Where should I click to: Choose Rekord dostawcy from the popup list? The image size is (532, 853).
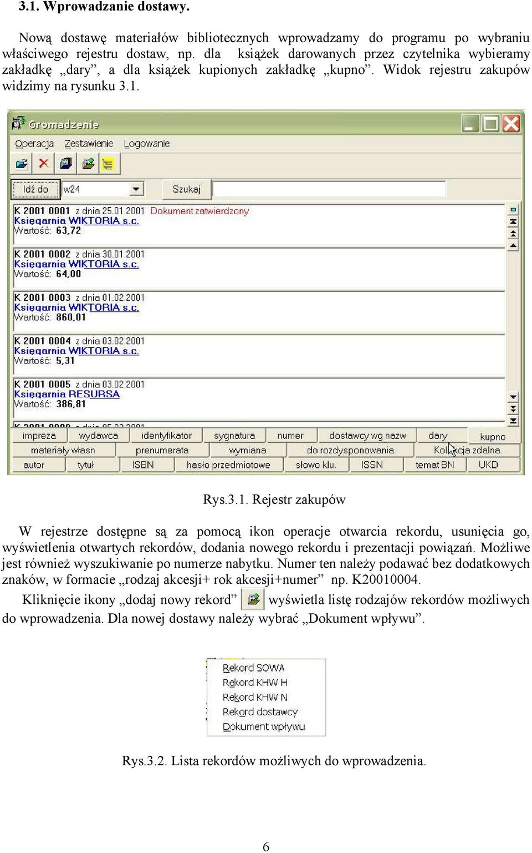pyautogui.click(x=260, y=711)
